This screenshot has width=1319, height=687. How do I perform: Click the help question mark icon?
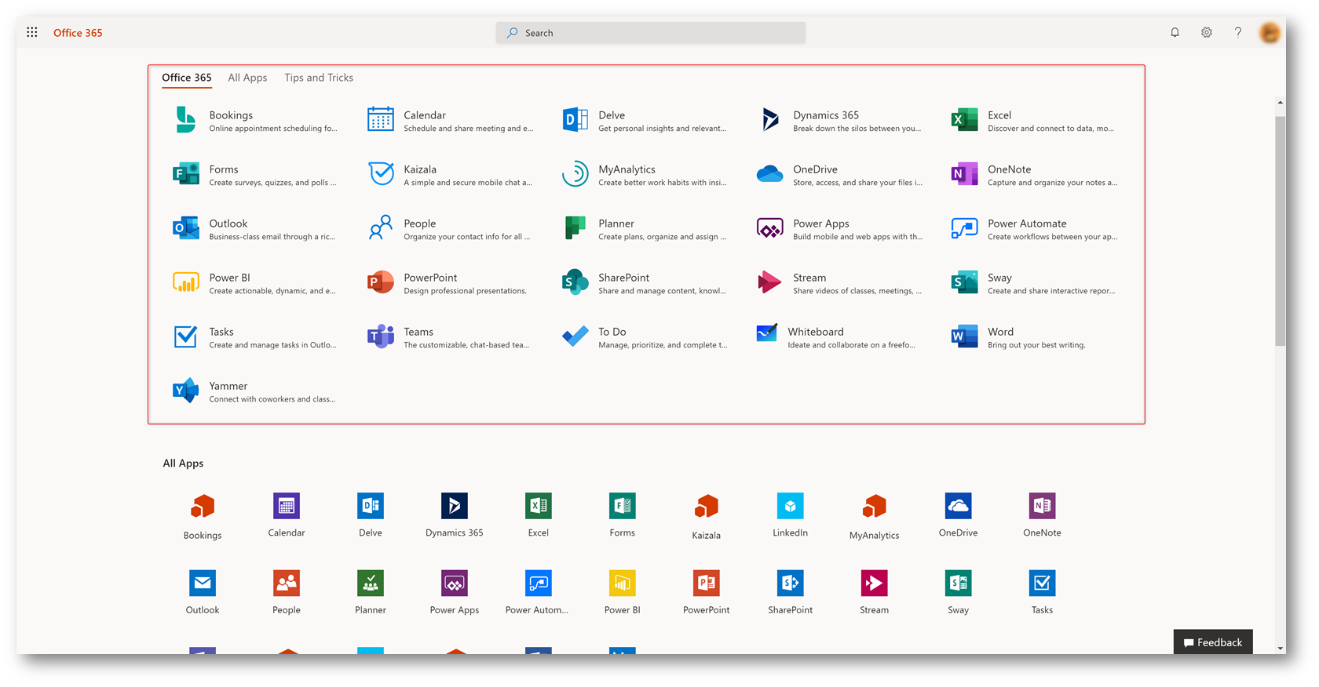coord(1238,32)
